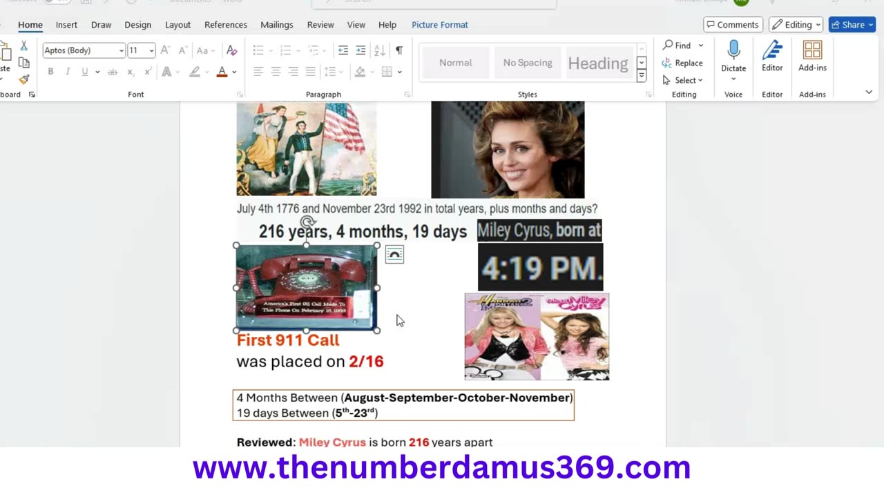Click the Comments button
Image resolution: width=884 pixels, height=497 pixels.
pyautogui.click(x=732, y=24)
